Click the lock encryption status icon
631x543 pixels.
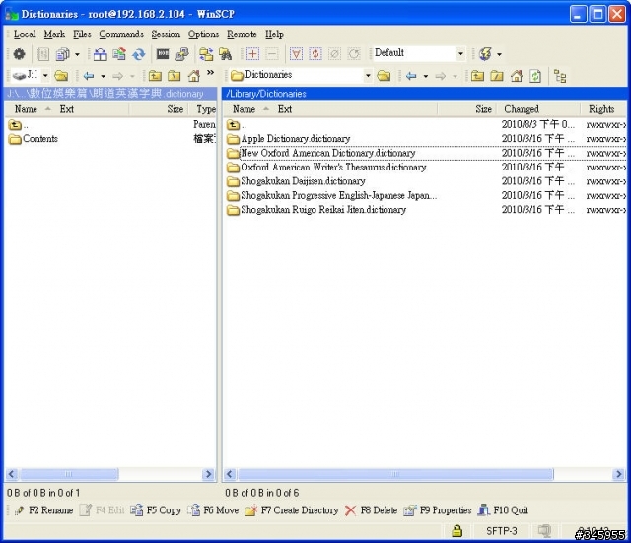point(456,531)
